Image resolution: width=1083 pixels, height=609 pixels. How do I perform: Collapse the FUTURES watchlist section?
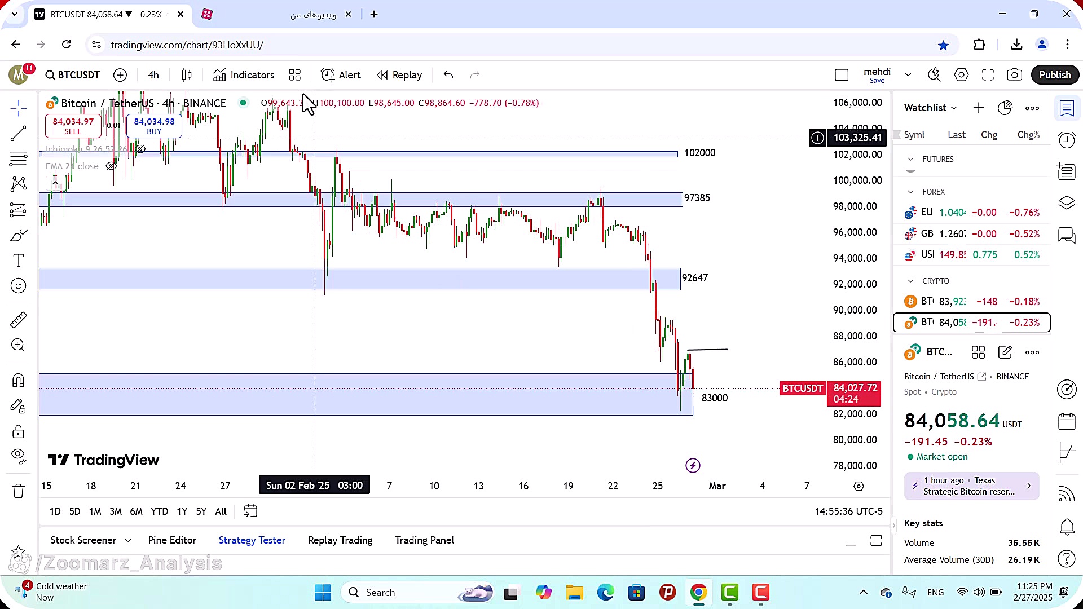click(910, 159)
